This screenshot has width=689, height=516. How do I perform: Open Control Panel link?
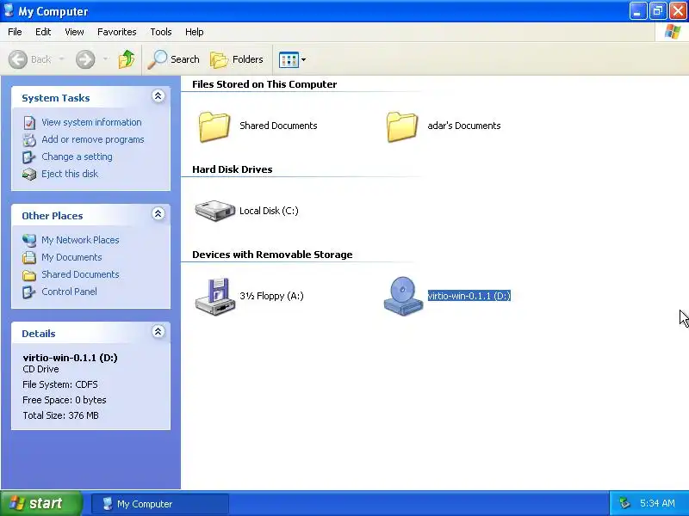coord(69,292)
